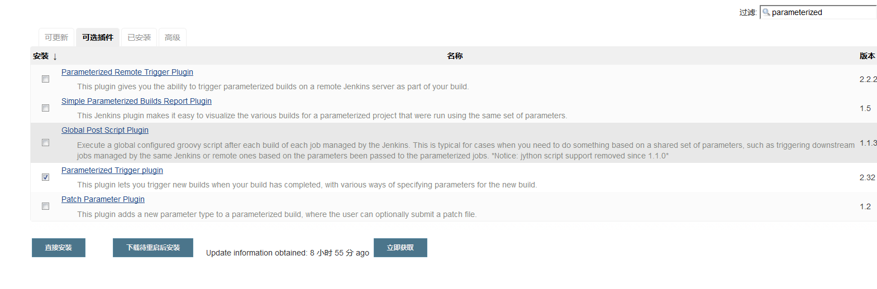This screenshot has height=289, width=877.
Task: Check the Simple Parameterized Builds Report checkbox
Action: [46, 108]
